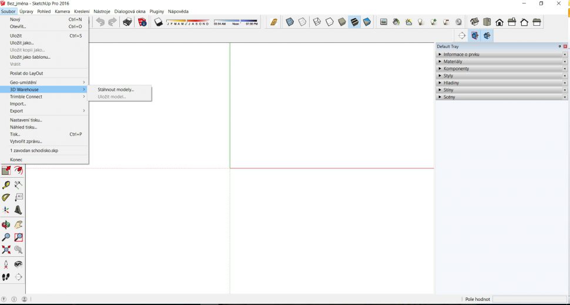
Task: Select the Look Around eye tool
Action: [18, 265]
